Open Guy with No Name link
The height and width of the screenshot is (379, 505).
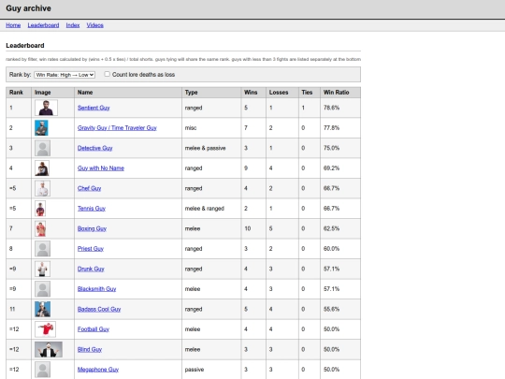click(x=100, y=168)
